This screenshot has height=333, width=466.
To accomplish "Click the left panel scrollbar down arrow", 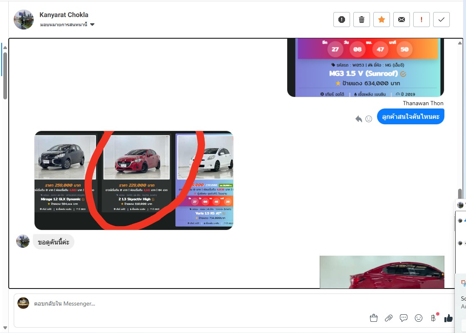I will [5, 328].
